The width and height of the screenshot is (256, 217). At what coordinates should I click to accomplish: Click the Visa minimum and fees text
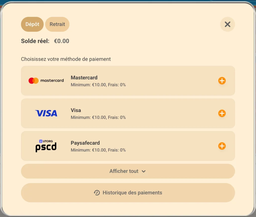point(98,117)
